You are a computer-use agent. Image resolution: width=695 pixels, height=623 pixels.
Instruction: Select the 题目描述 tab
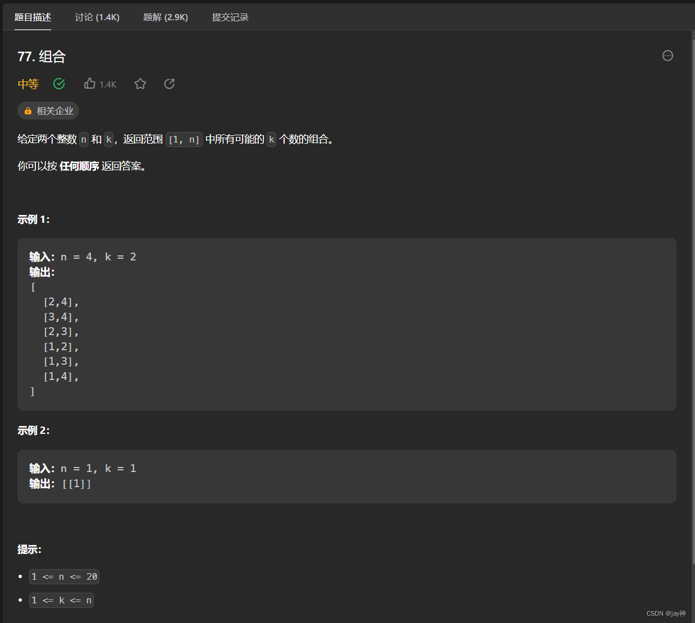tap(33, 17)
